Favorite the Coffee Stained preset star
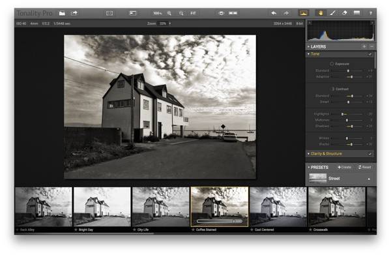The image size is (391, 255). pos(193,230)
